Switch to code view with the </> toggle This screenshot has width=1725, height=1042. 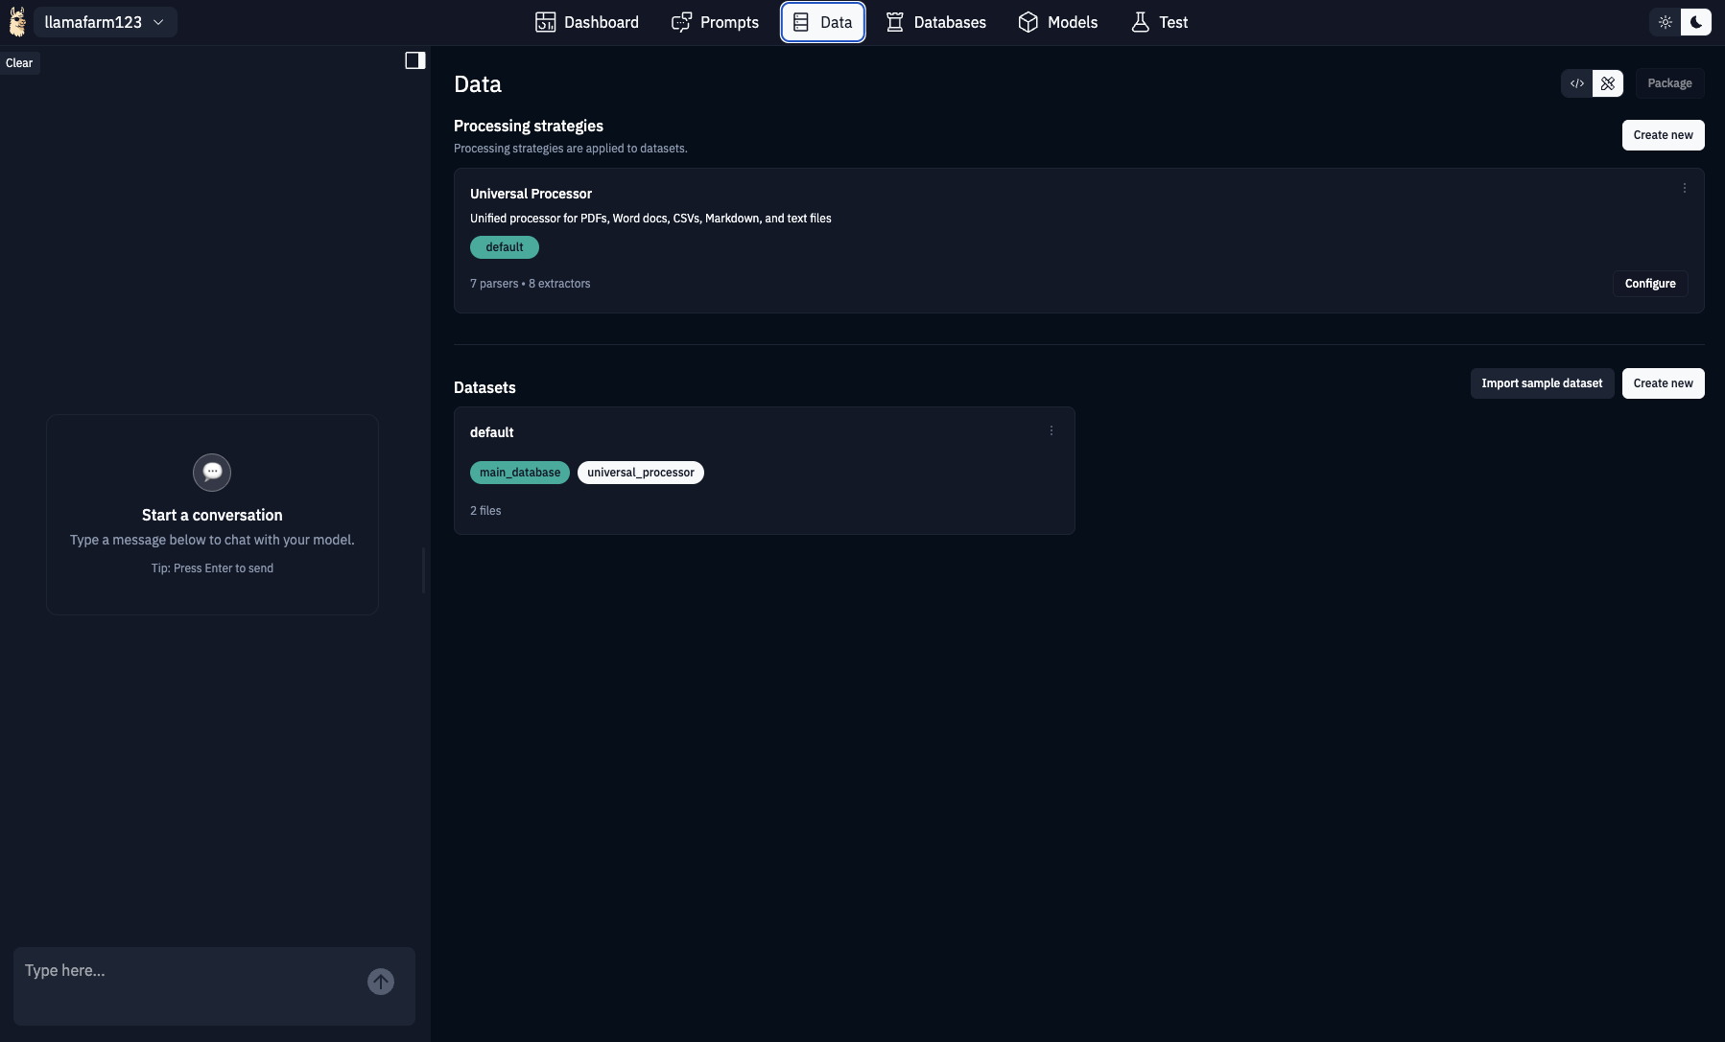click(x=1576, y=83)
